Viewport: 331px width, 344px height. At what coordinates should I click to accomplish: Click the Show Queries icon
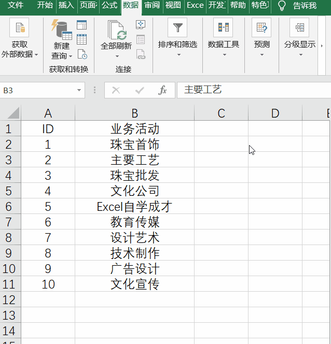[x=81, y=25]
